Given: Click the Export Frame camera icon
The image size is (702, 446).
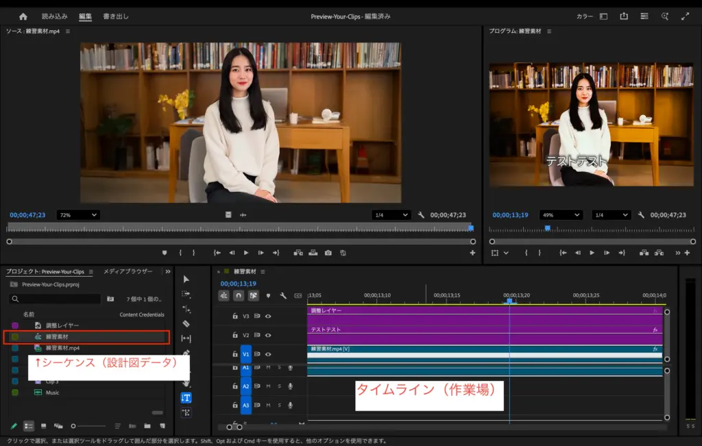Looking at the screenshot, I should [328, 253].
